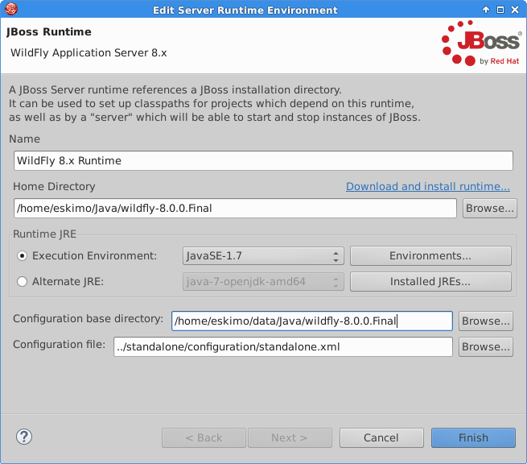Browse for the Configuration base directory
Viewport: 527px width, 464px height.
pos(486,321)
